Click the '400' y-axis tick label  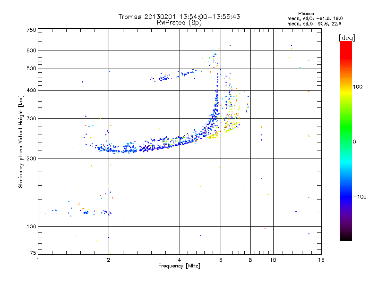click(x=32, y=90)
